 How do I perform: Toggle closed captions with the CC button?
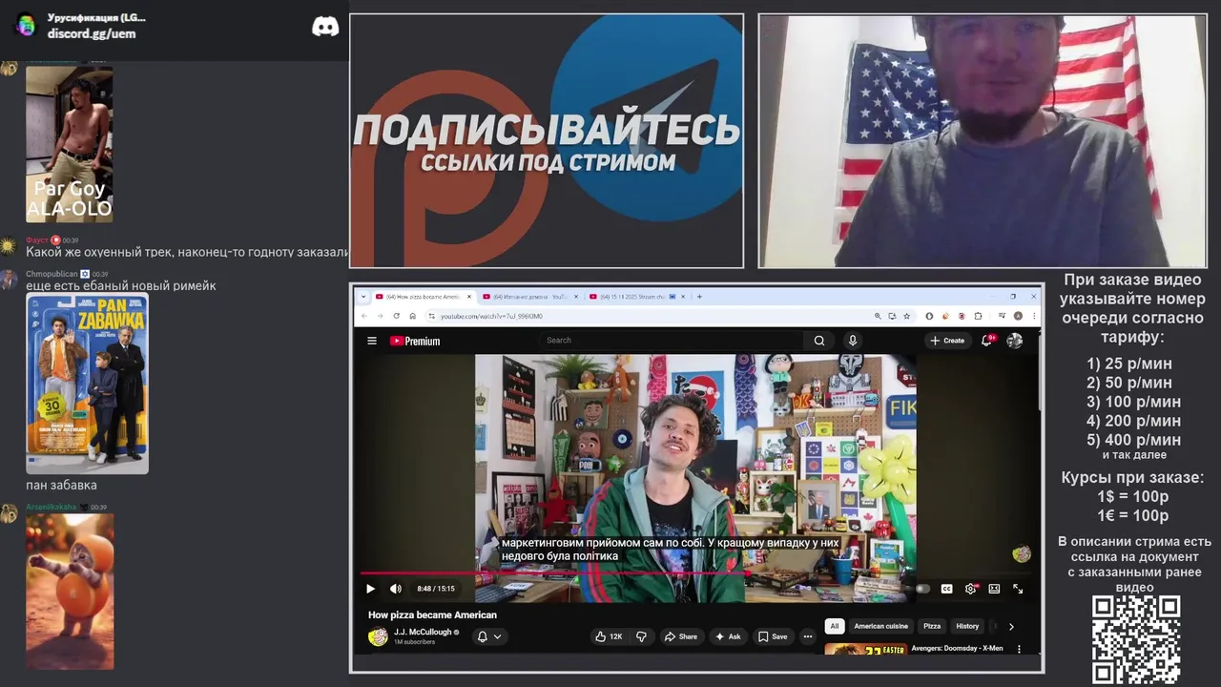[x=946, y=589]
